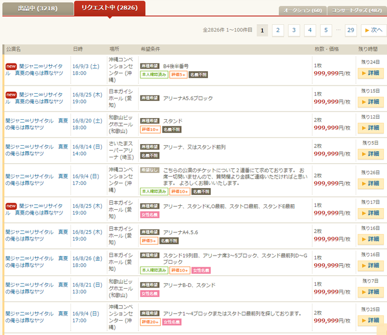387x335 pixels.
Task: Click the 本人確認済み tag in B4後半番号 row
Action: click(x=154, y=75)
